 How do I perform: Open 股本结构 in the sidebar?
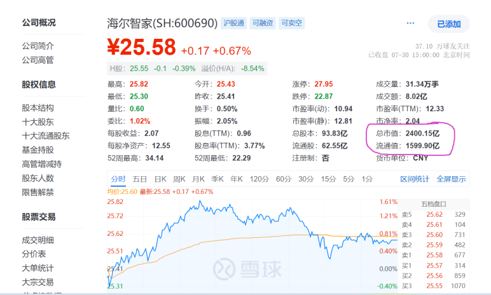[38, 108]
